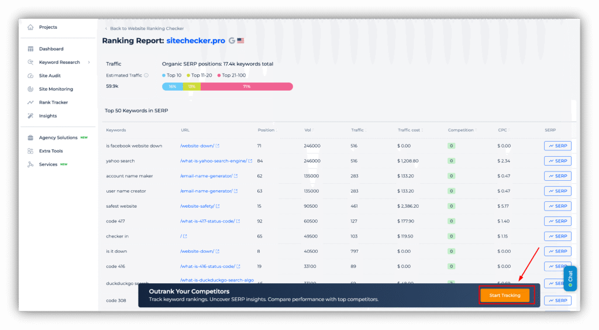Viewport: 599px width, 330px height.
Task: Click the pink Top 21-100 bar segment
Action: coord(247,87)
